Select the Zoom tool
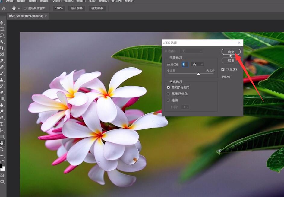 tap(2, 149)
